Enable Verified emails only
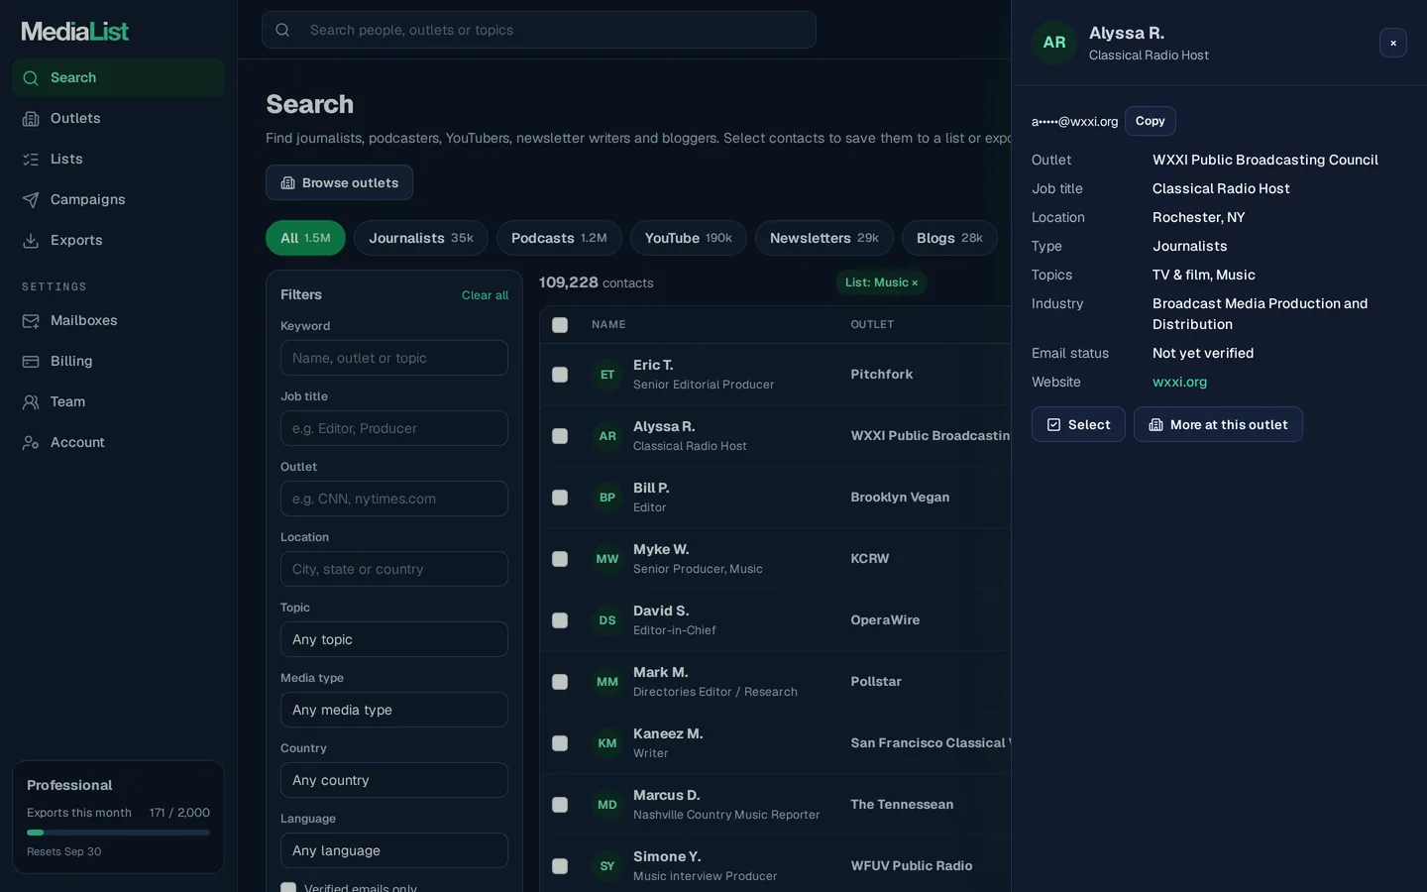This screenshot has width=1427, height=892. [x=288, y=888]
